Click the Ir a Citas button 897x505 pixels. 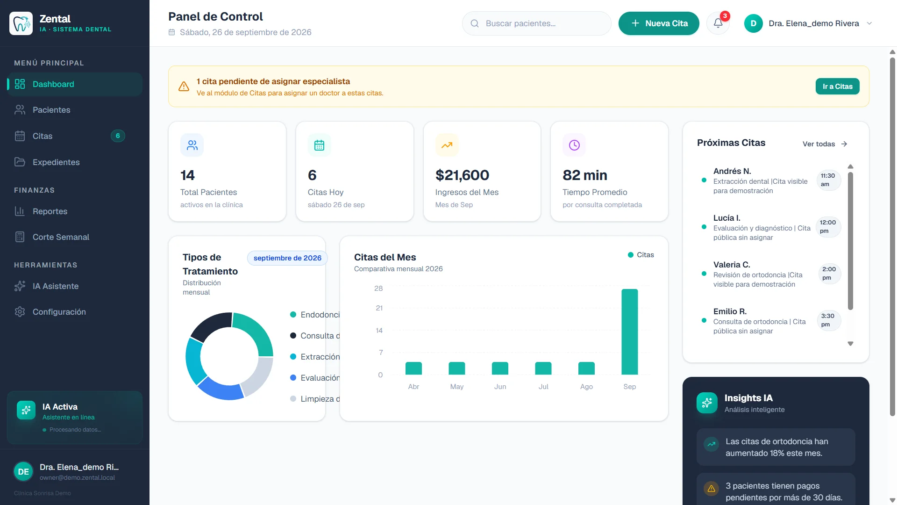(x=837, y=87)
